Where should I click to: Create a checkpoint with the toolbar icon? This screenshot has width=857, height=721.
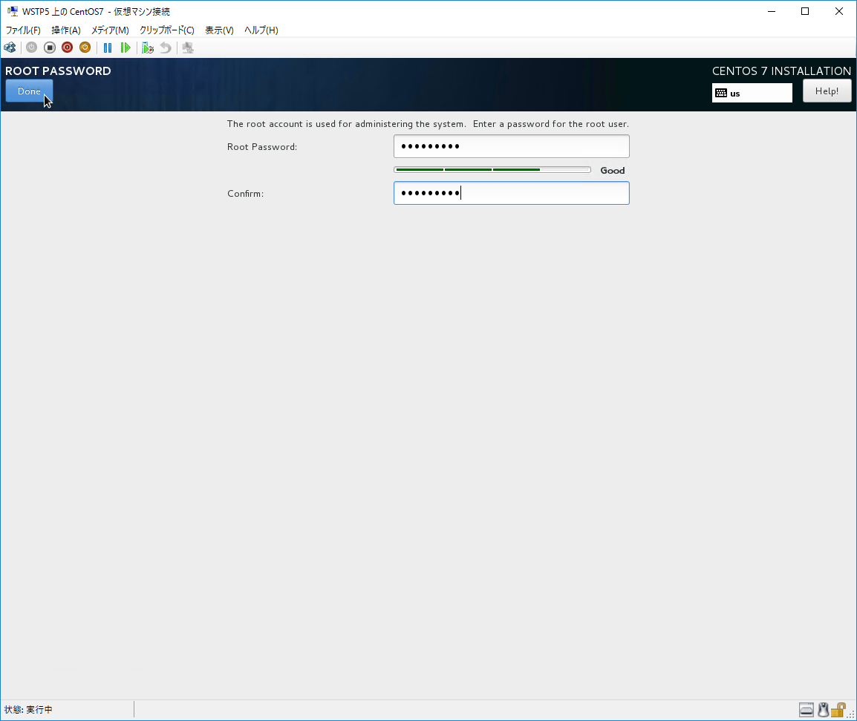pyautogui.click(x=148, y=48)
